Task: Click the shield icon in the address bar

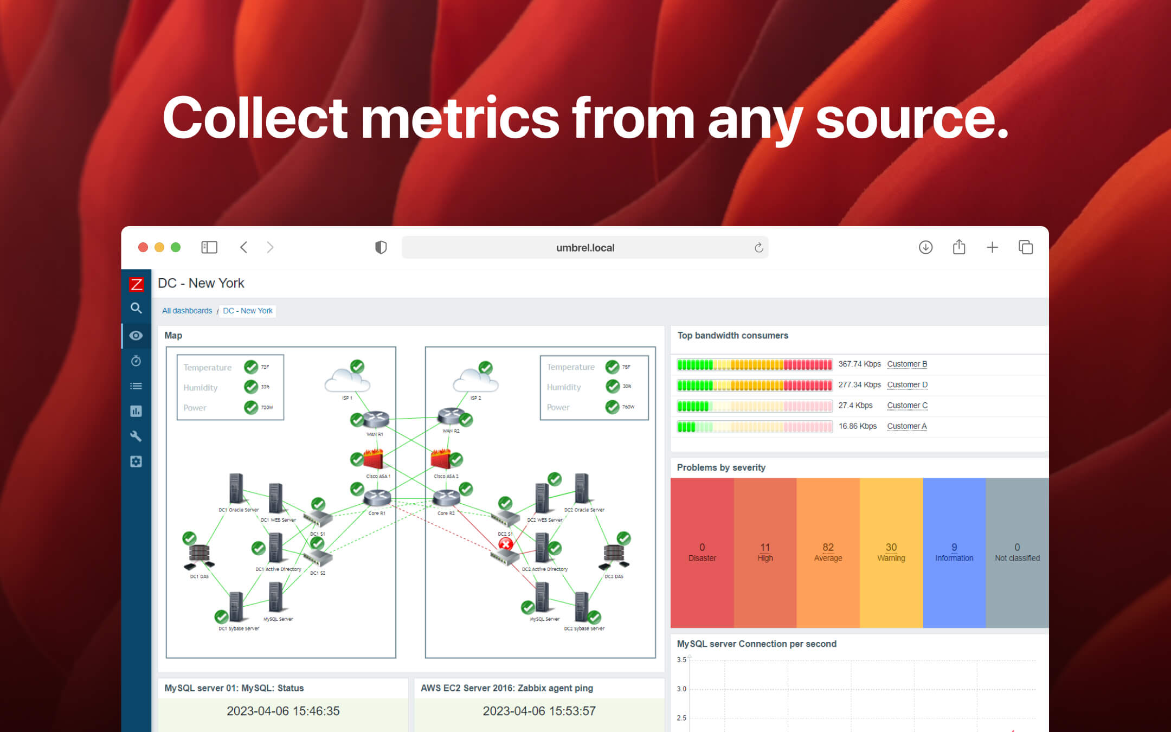Action: 381,247
